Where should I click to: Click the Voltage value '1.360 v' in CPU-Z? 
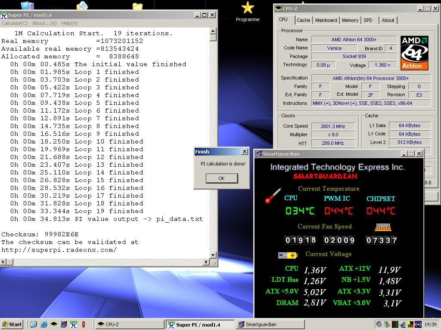pos(382,65)
